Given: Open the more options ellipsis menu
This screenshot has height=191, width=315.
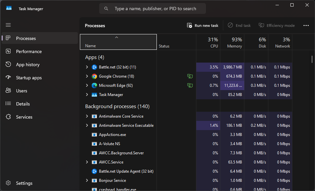Looking at the screenshot, I should pos(306,25).
